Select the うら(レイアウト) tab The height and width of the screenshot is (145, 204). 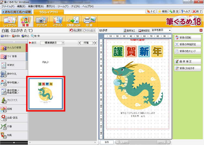49,12
